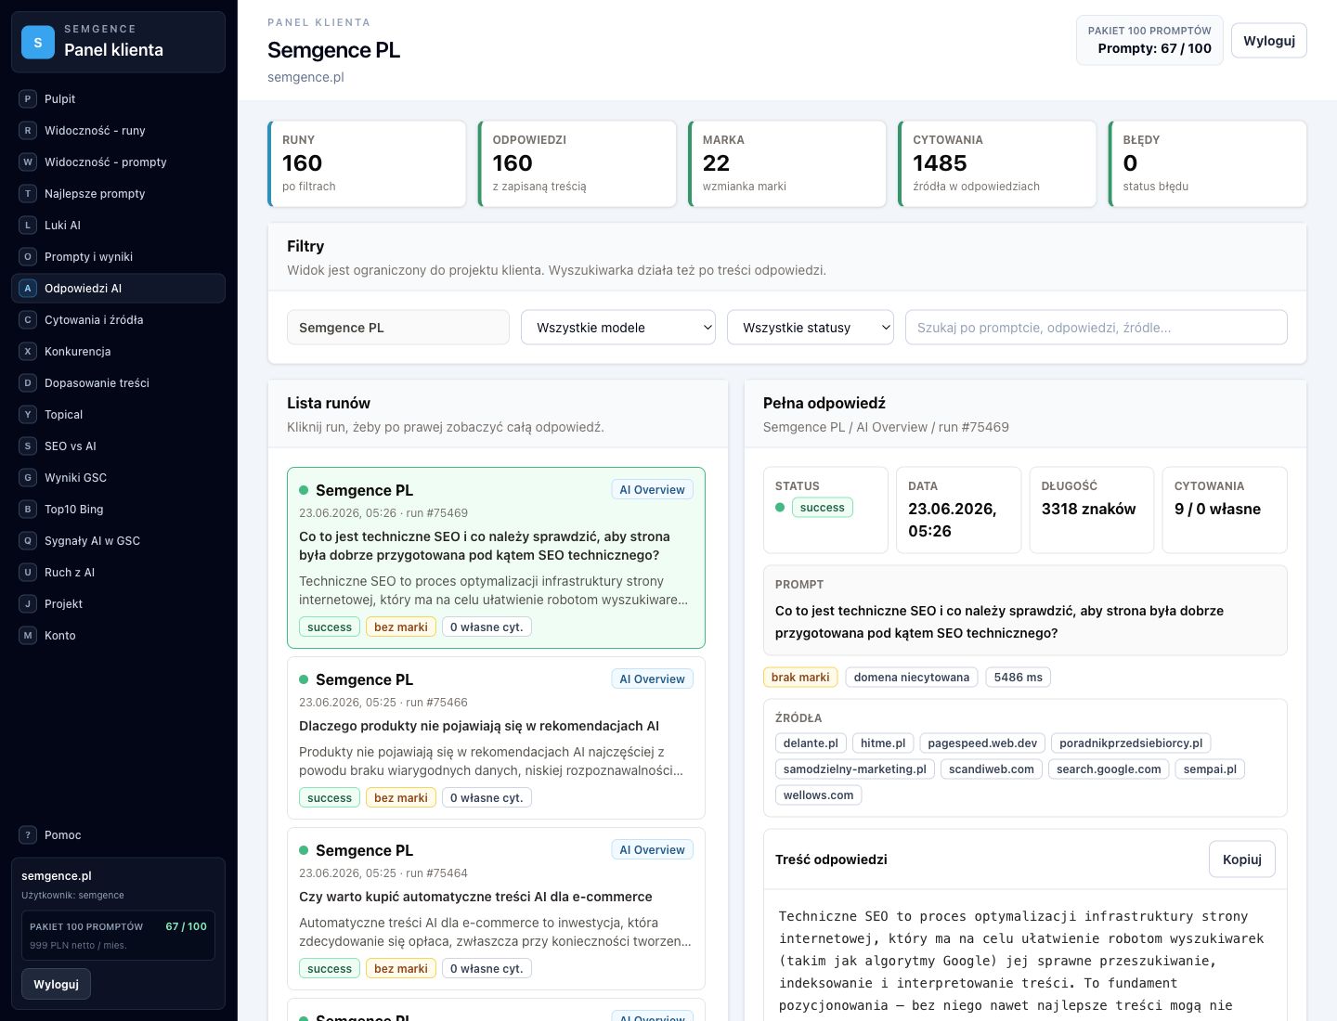Click the M icon for Konto
Viewport: 1337px width, 1021px height.
pos(28,636)
